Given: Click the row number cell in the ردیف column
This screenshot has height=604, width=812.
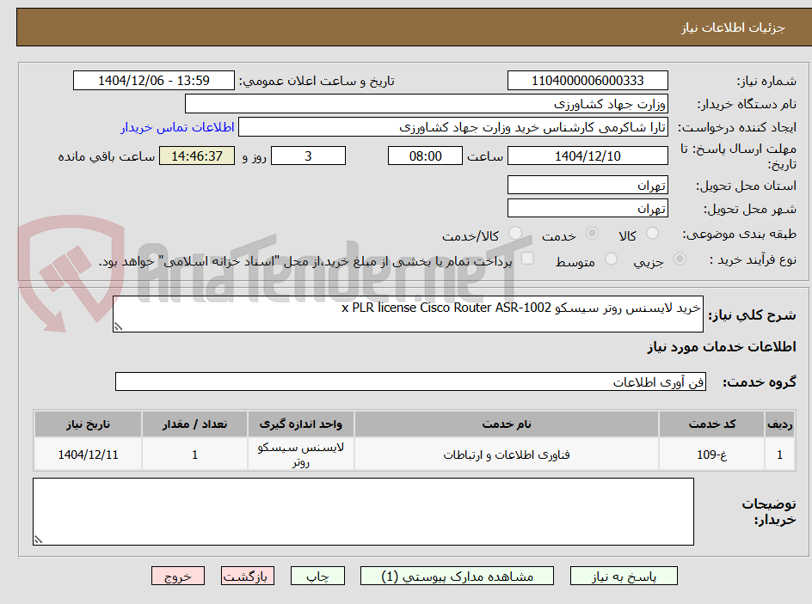Looking at the screenshot, I should (x=780, y=455).
